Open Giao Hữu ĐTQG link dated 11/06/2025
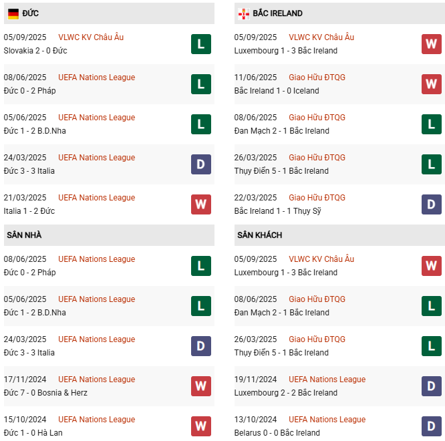The image size is (445, 441). point(317,78)
